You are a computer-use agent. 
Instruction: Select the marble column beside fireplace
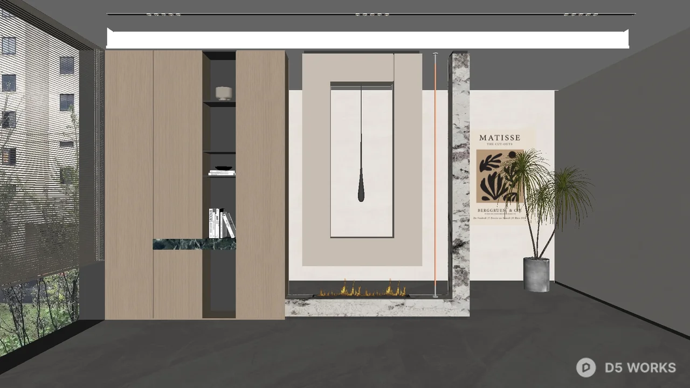pos(460,183)
